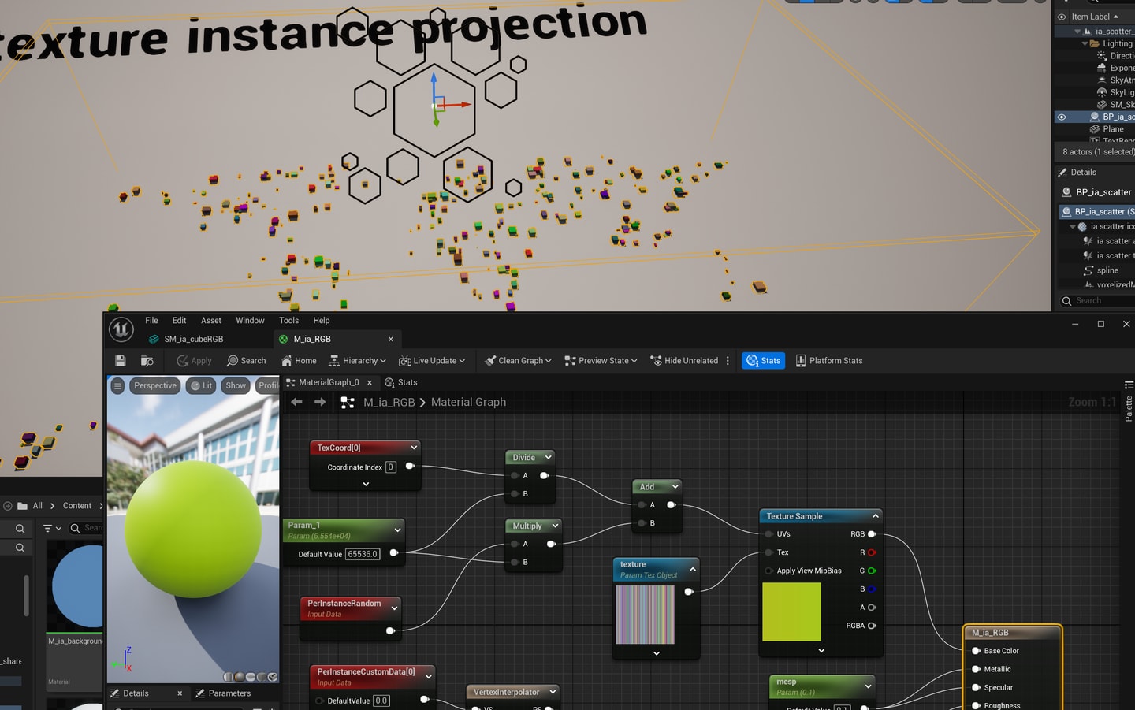The height and width of the screenshot is (710, 1135).
Task: Collapse the Add node chevron
Action: tap(675, 487)
